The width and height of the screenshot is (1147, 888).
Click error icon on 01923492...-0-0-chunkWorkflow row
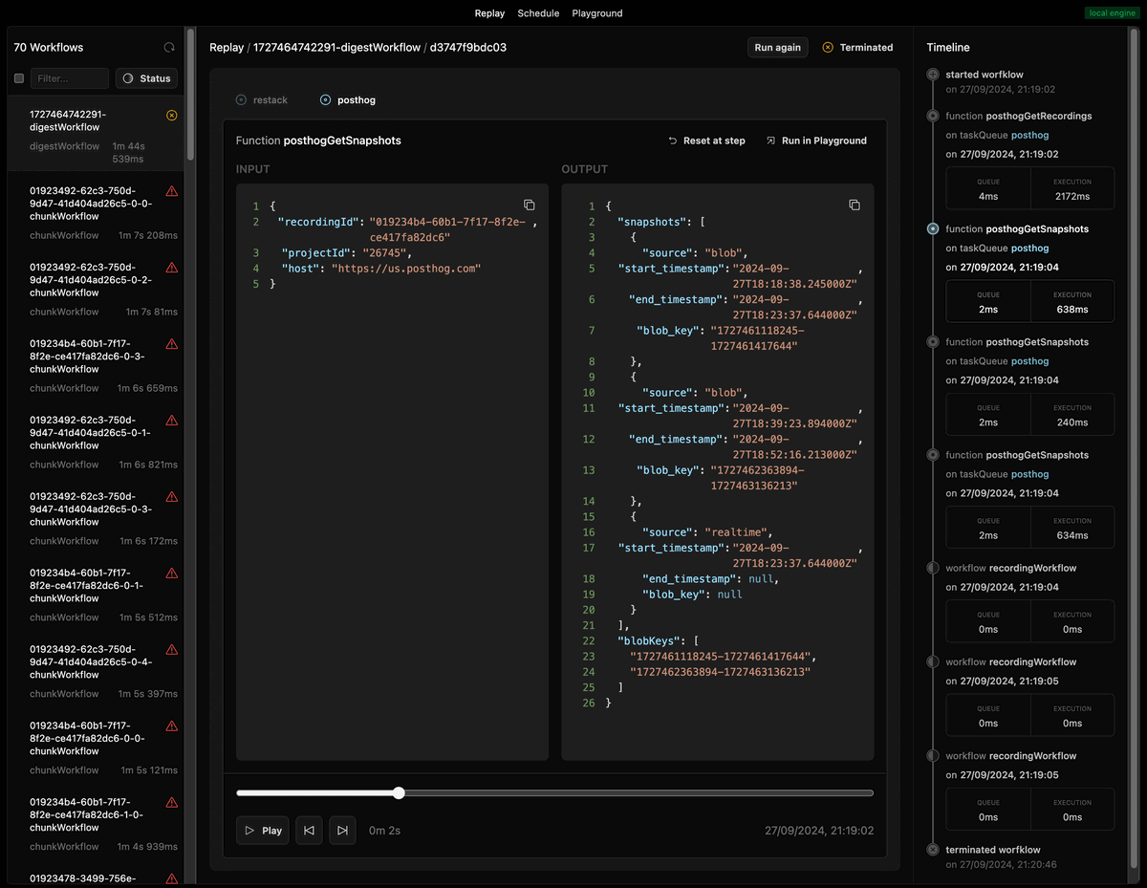[172, 191]
